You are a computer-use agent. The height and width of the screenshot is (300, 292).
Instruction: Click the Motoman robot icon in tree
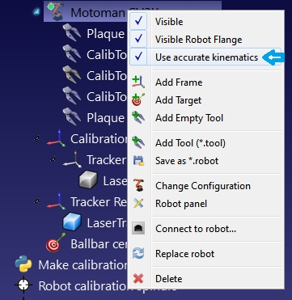55,11
